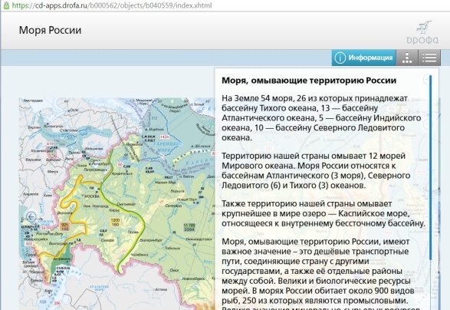Click the round back arrow on map
The image size is (450, 310).
[x=31, y=216]
